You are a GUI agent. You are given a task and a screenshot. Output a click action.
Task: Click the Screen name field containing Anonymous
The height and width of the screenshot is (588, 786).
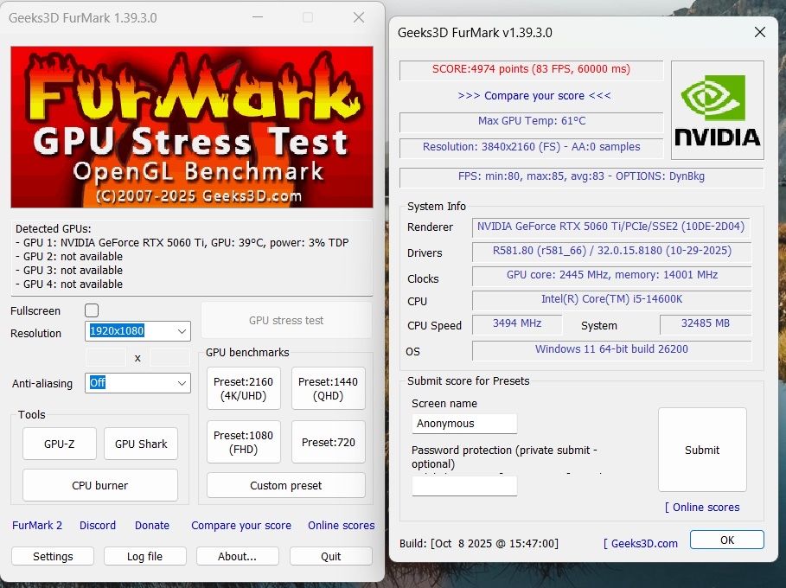(464, 424)
